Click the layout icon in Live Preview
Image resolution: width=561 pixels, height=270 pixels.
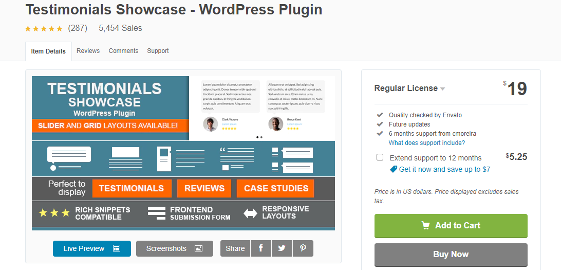pos(117,248)
